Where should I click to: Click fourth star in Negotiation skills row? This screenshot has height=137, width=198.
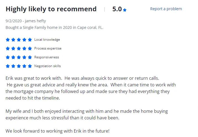pyautogui.click(x=24, y=66)
